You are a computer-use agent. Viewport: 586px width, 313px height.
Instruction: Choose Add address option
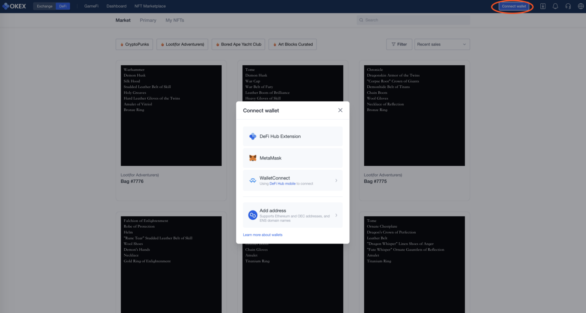pyautogui.click(x=293, y=215)
